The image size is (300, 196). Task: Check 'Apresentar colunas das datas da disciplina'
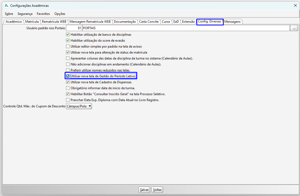coord(68,58)
